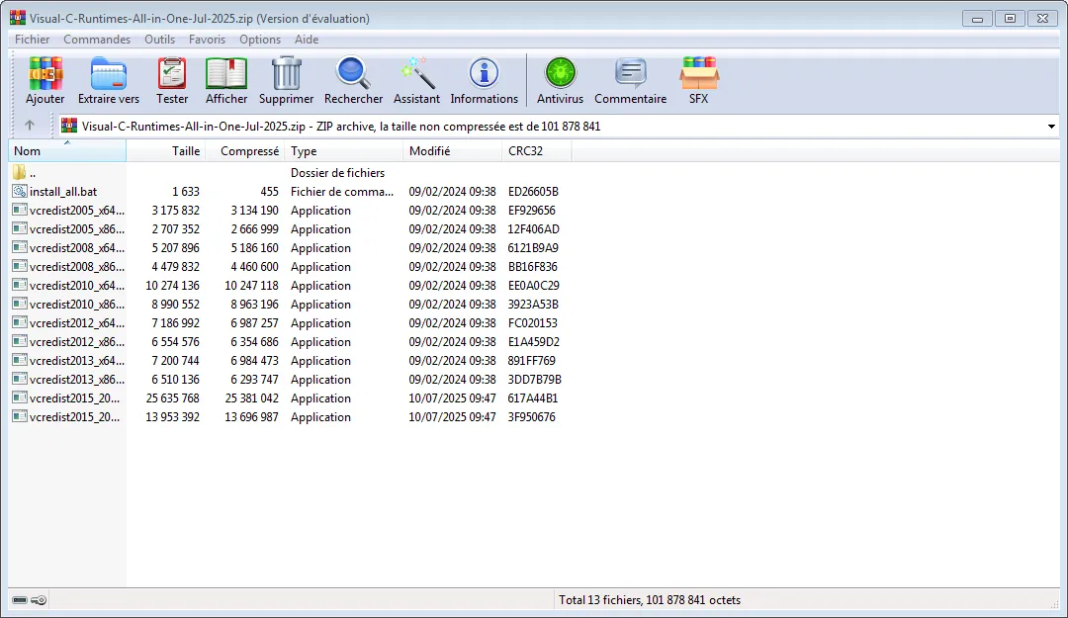The image size is (1068, 618).
Task: Convert to SFX archive icon
Action: click(699, 73)
